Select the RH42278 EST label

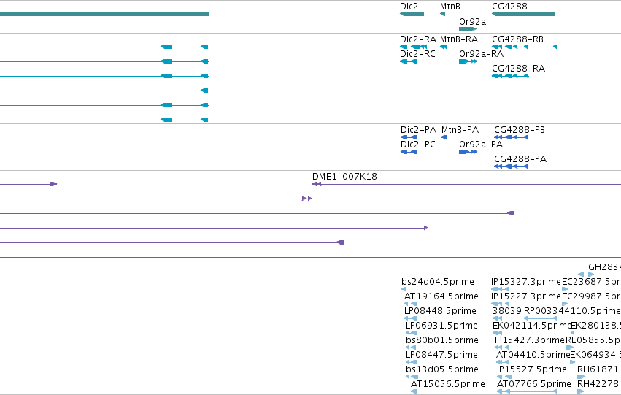coord(599,384)
